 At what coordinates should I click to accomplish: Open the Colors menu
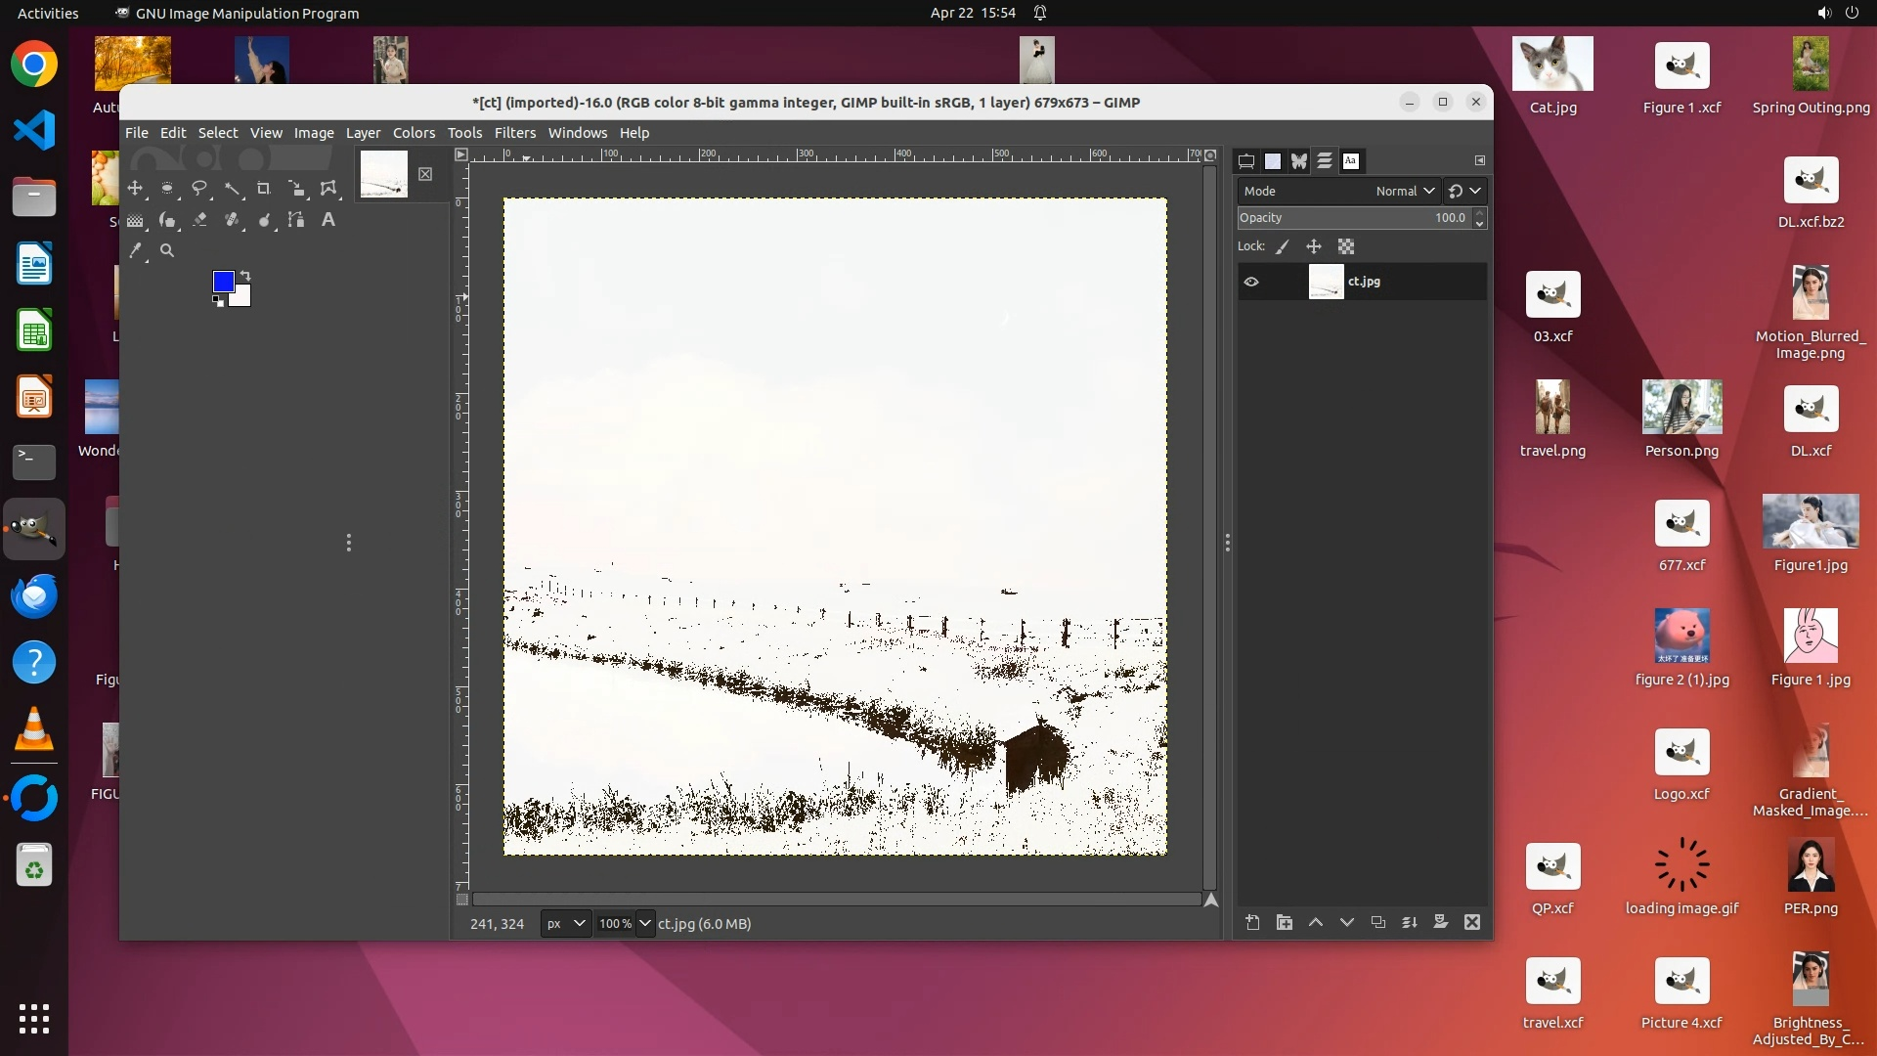click(x=414, y=133)
